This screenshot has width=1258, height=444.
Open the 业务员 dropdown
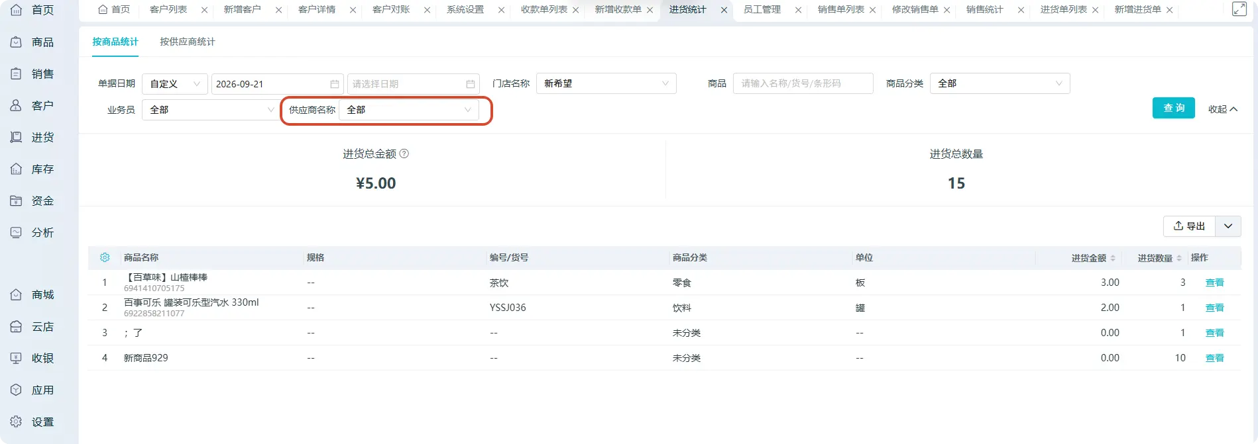210,110
